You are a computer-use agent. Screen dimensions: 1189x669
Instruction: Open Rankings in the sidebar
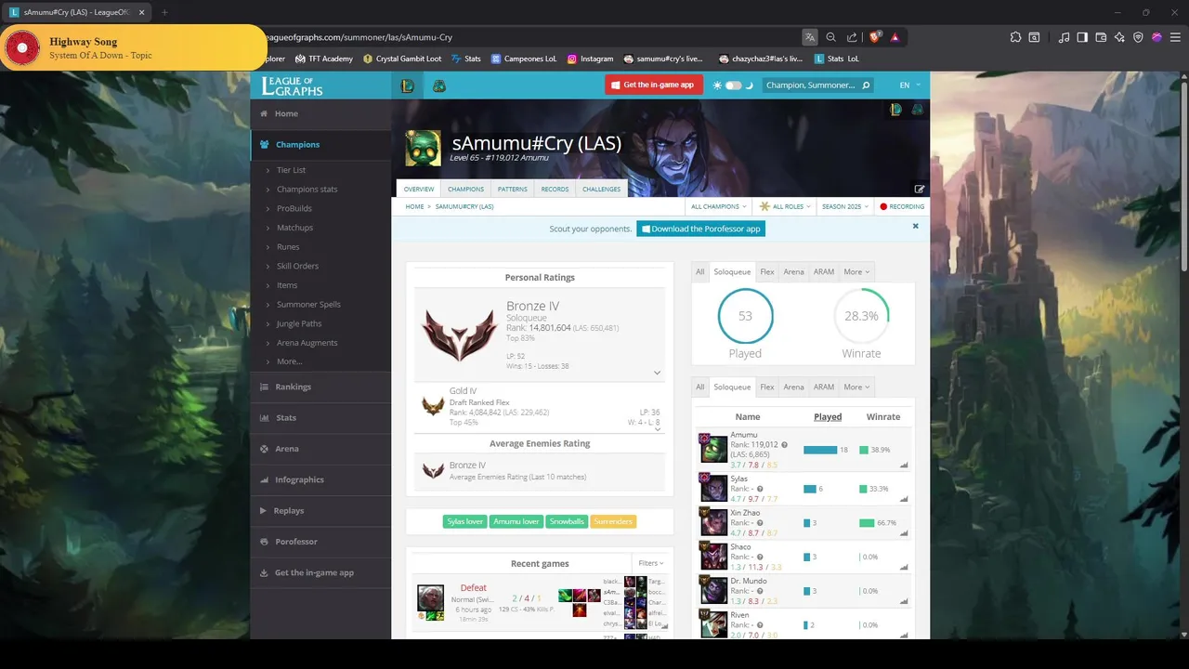320,387
